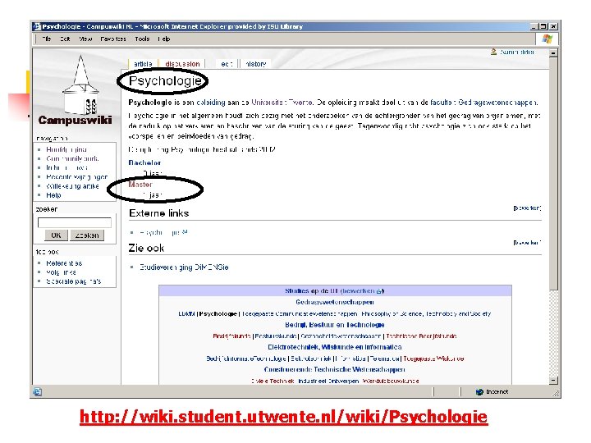The image size is (591, 443).
Task: Click bewerken next to Externe links
Action: coord(527,208)
